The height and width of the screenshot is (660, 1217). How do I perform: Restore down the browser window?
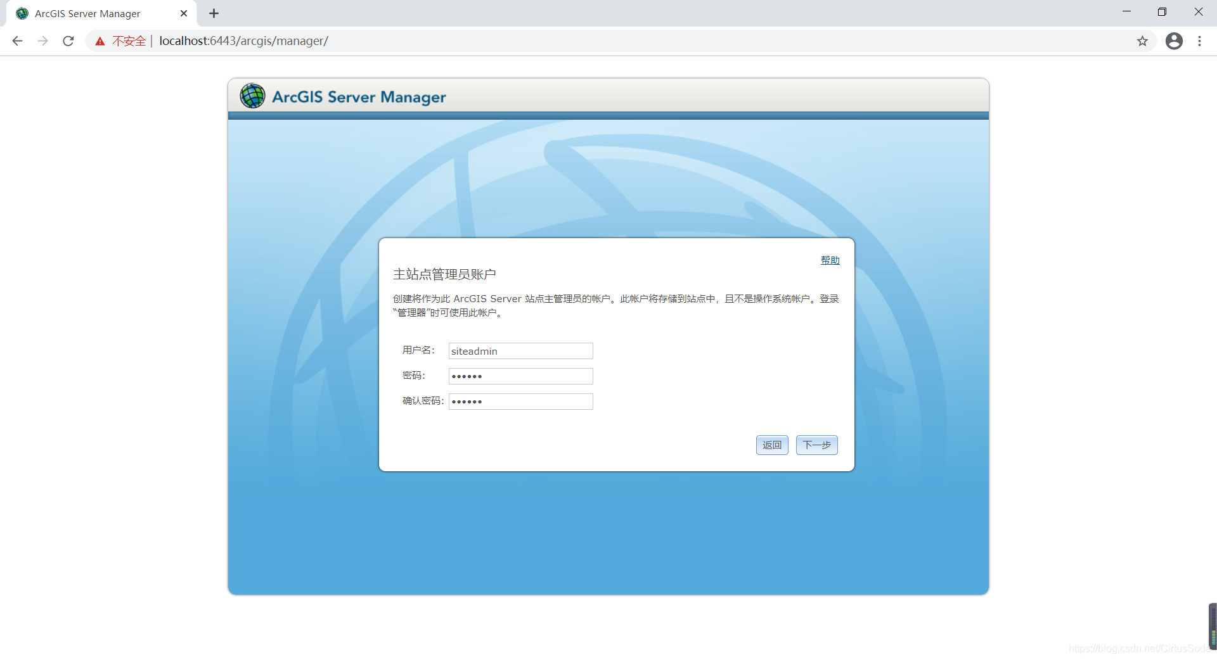click(1162, 12)
